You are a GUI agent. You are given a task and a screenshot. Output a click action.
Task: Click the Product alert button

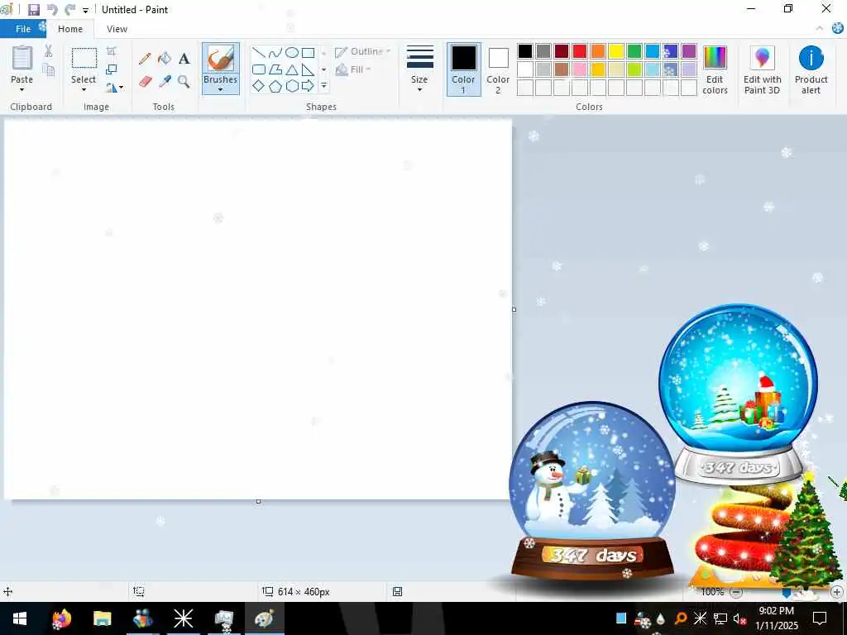pos(811,70)
